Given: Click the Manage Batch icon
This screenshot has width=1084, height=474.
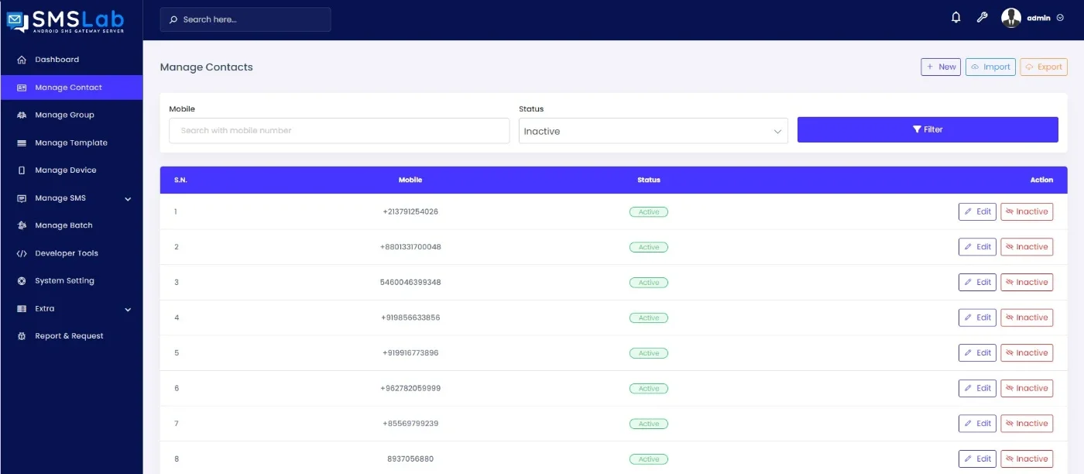Looking at the screenshot, I should (22, 225).
